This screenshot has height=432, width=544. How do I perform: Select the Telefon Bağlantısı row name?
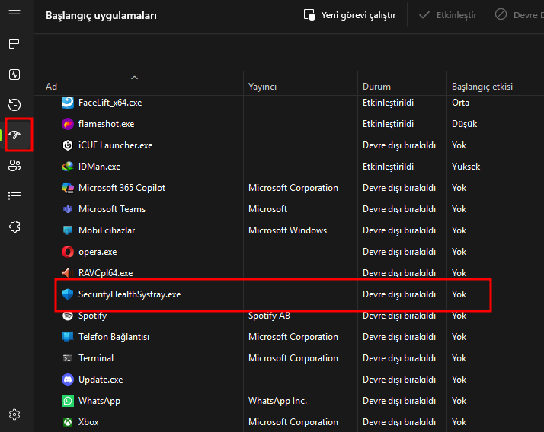point(114,337)
